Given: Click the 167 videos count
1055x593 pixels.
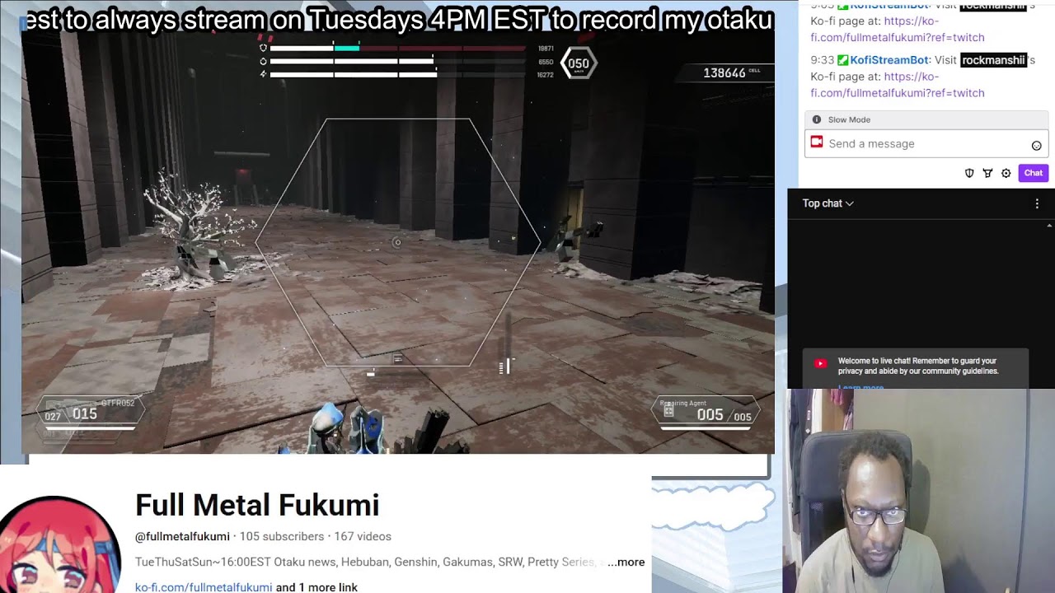Looking at the screenshot, I should 363,536.
